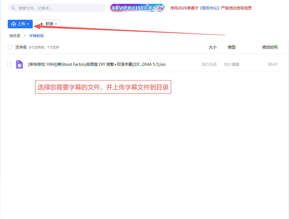Click the 0个文件夹，1个文件 count text

click(44, 47)
